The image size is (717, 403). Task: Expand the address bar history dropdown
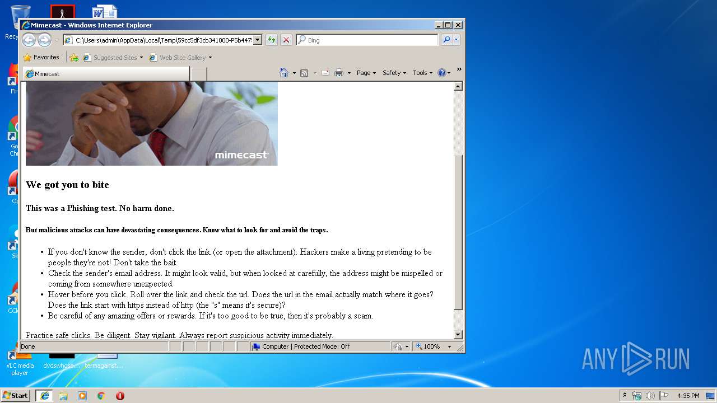(258, 40)
